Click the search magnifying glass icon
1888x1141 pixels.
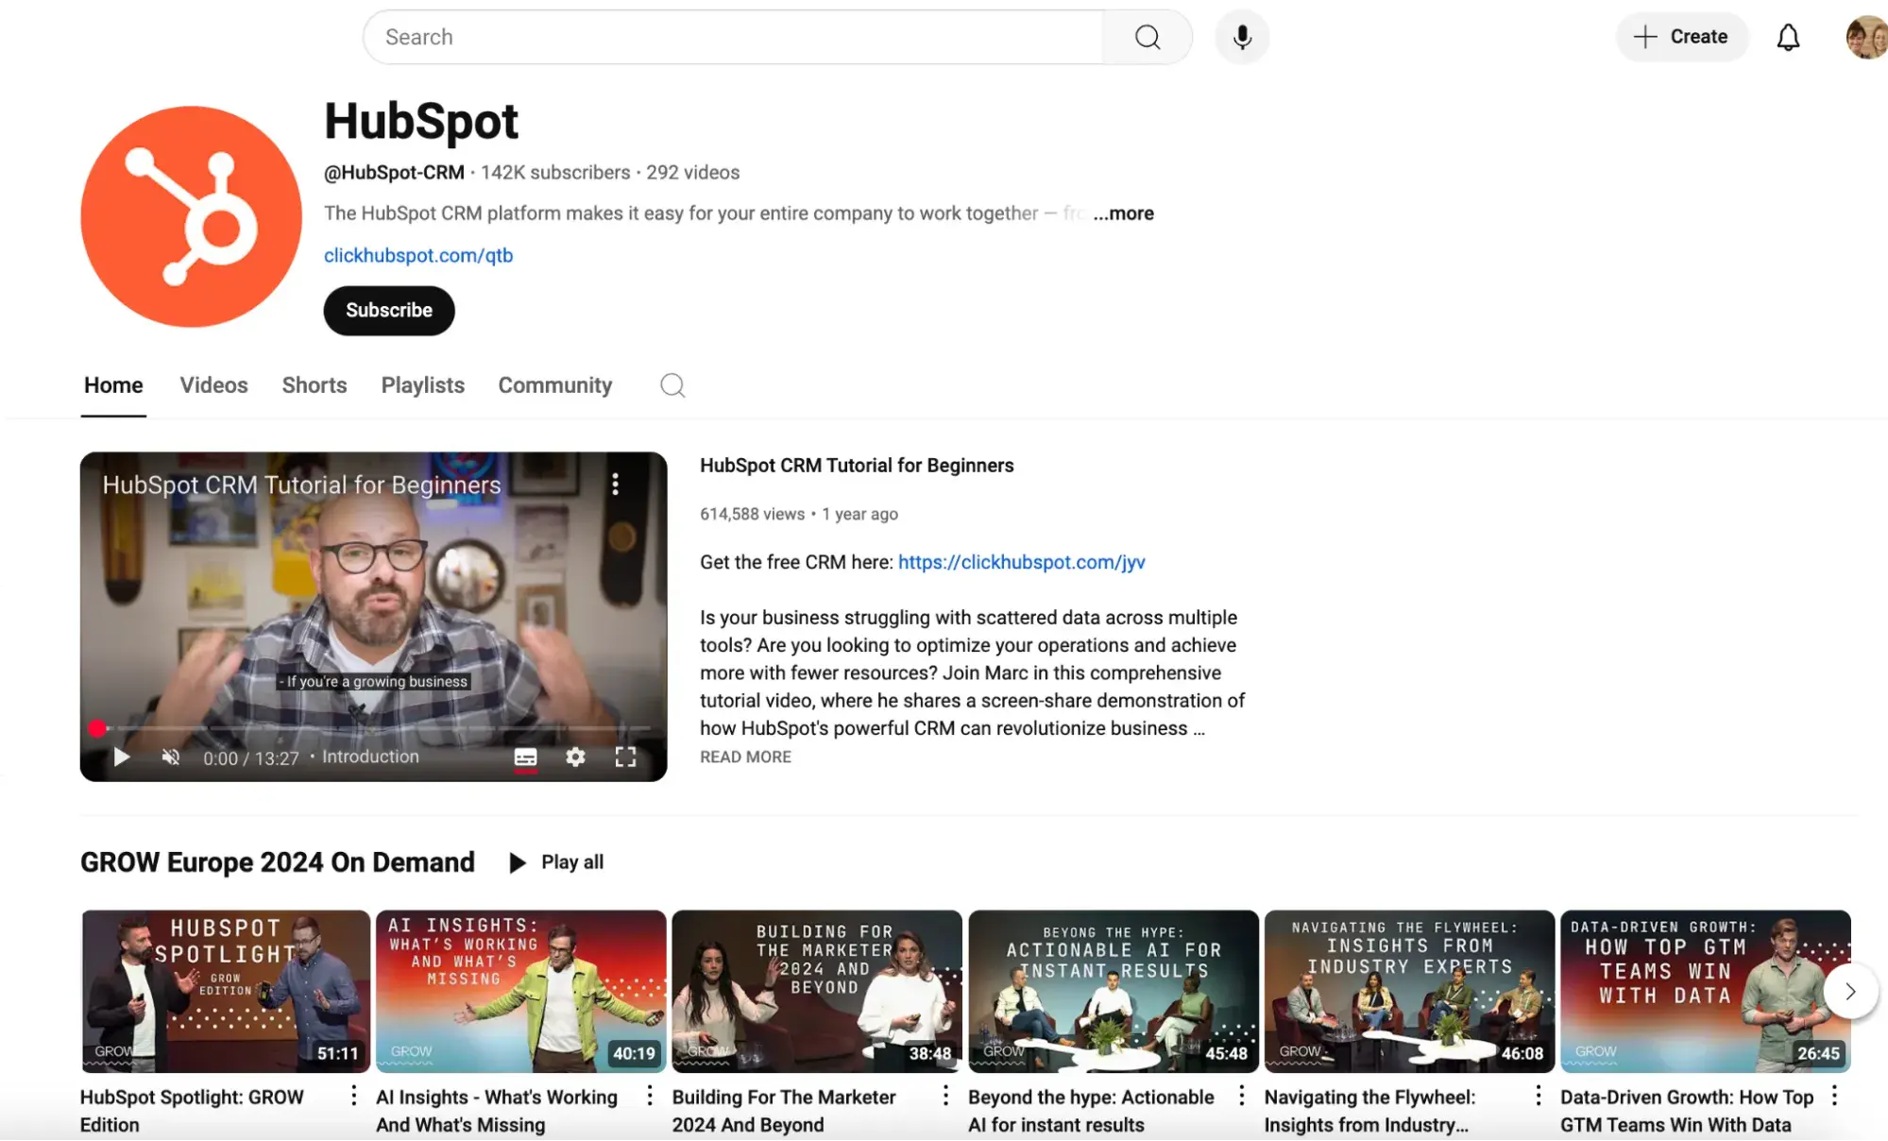pyautogui.click(x=1147, y=37)
